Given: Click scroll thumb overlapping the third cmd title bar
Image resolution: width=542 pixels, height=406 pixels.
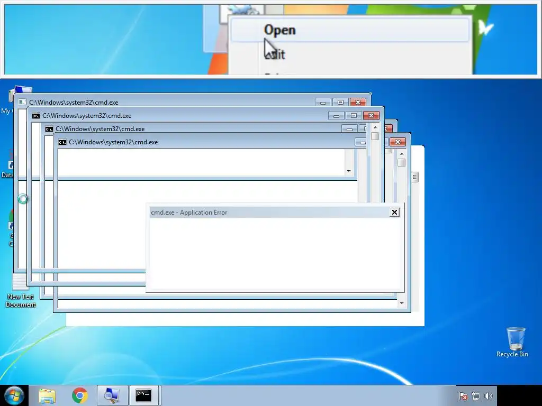Looking at the screenshot, I should coord(375,136).
